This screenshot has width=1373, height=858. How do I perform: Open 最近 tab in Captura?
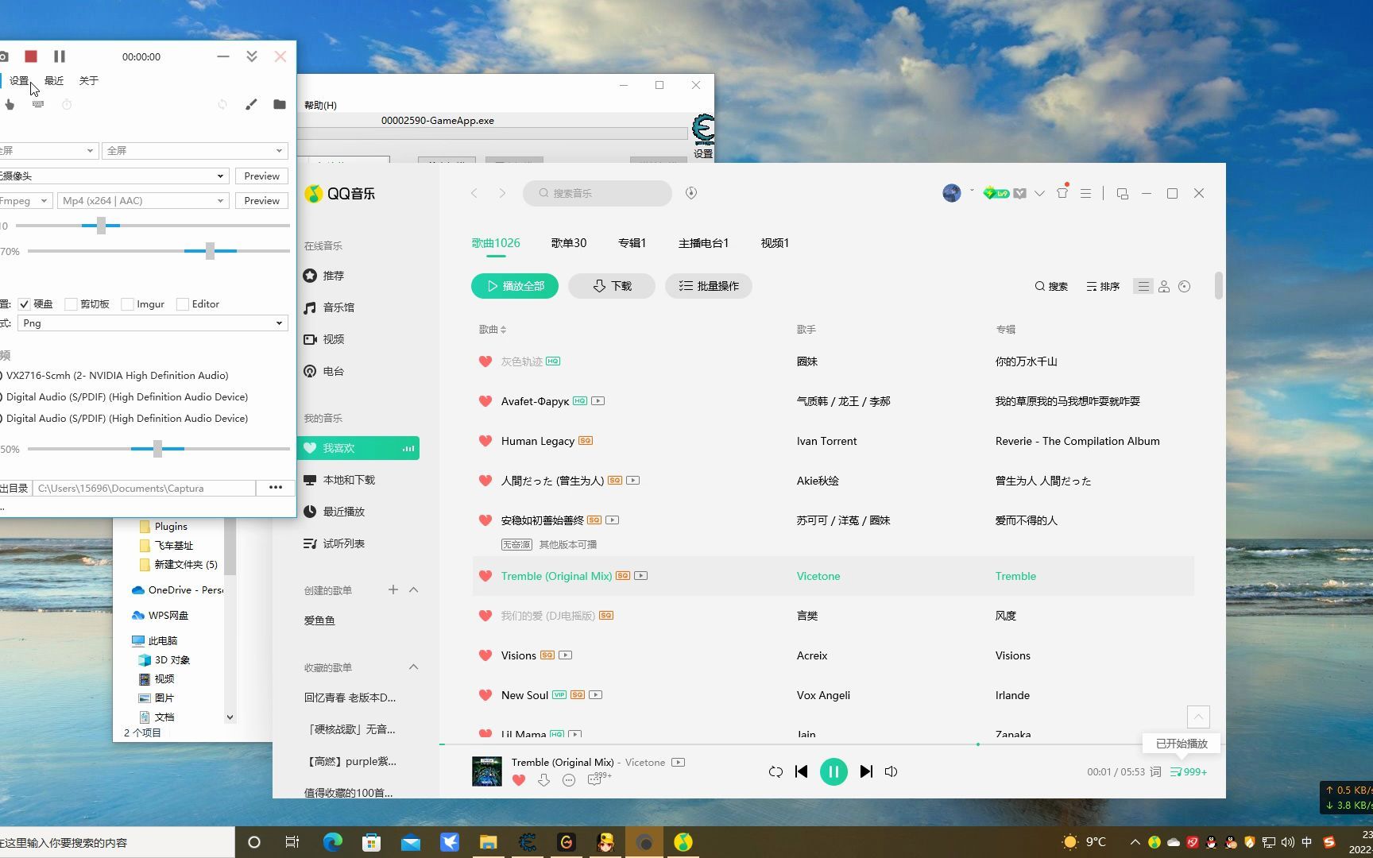click(54, 80)
